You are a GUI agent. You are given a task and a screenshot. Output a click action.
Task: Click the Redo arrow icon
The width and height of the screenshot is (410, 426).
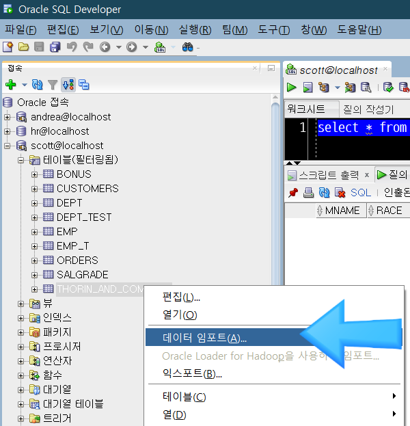[x=88, y=47]
